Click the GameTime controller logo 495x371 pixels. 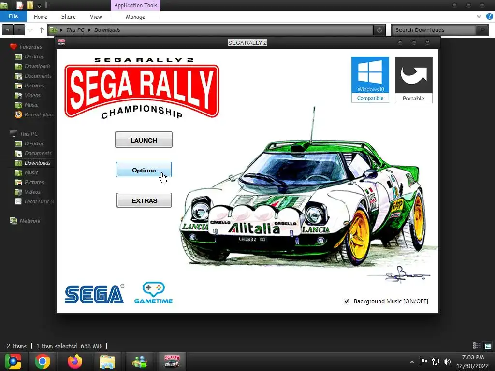tap(153, 293)
